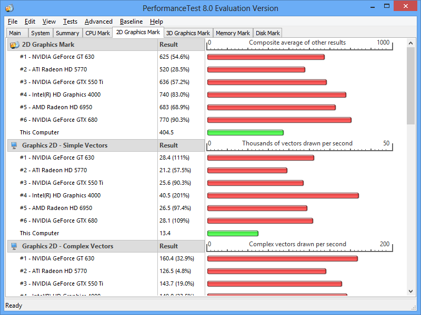The width and height of the screenshot is (421, 315).
Task: Click the red bar for result 40.5 (201%)
Action: (x=283, y=195)
